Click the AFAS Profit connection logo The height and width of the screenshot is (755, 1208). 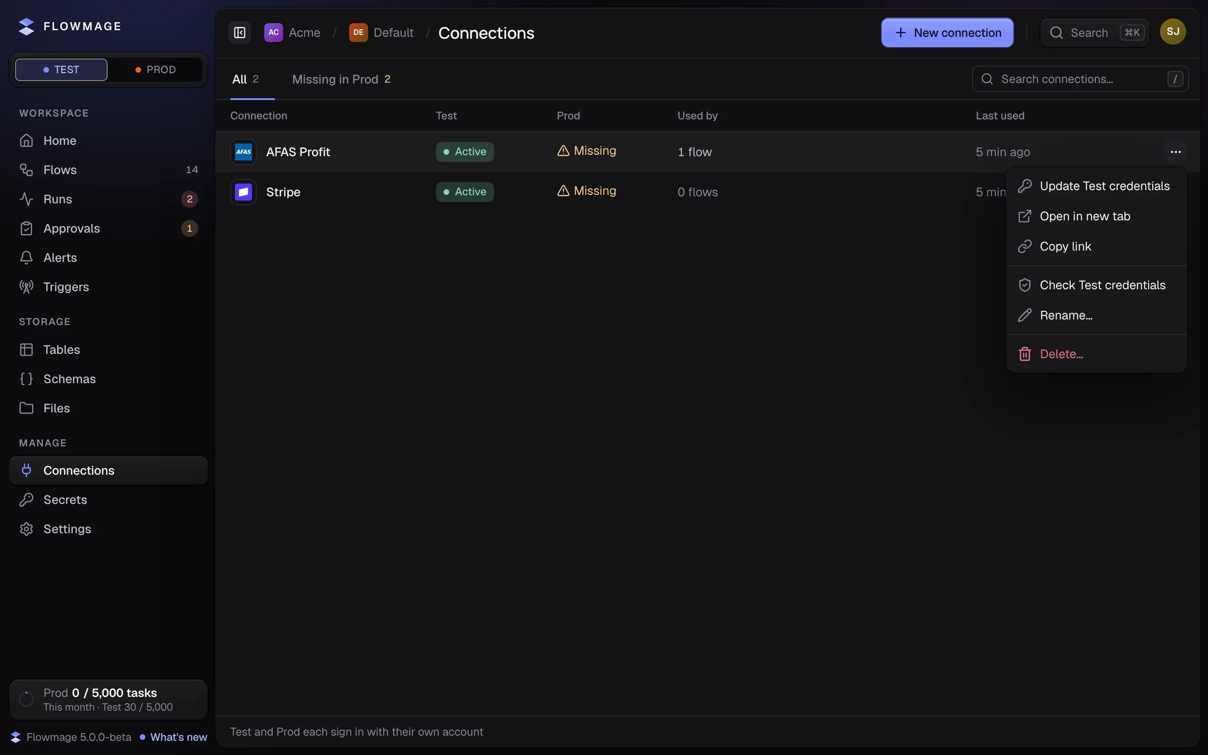coord(243,152)
